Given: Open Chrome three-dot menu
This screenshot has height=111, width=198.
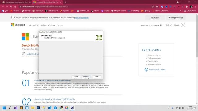Looking at the screenshot, I should click(x=195, y=7).
